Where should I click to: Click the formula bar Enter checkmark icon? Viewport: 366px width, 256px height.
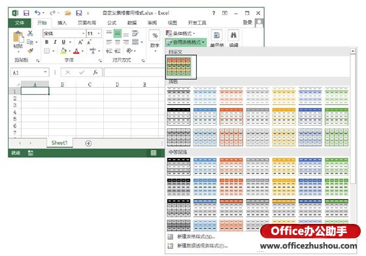tap(82, 73)
